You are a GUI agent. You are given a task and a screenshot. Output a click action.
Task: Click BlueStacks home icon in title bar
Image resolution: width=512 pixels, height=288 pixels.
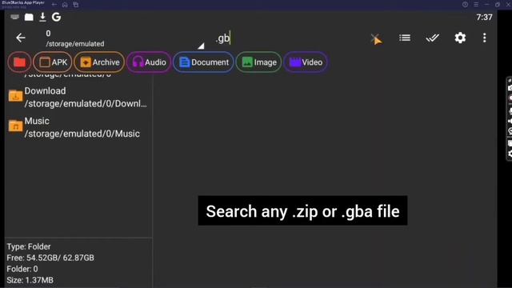coord(65,5)
